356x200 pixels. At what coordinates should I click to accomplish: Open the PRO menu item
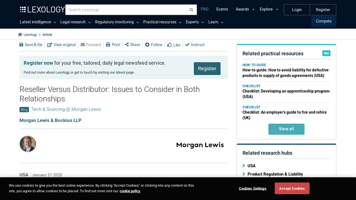(204, 9)
